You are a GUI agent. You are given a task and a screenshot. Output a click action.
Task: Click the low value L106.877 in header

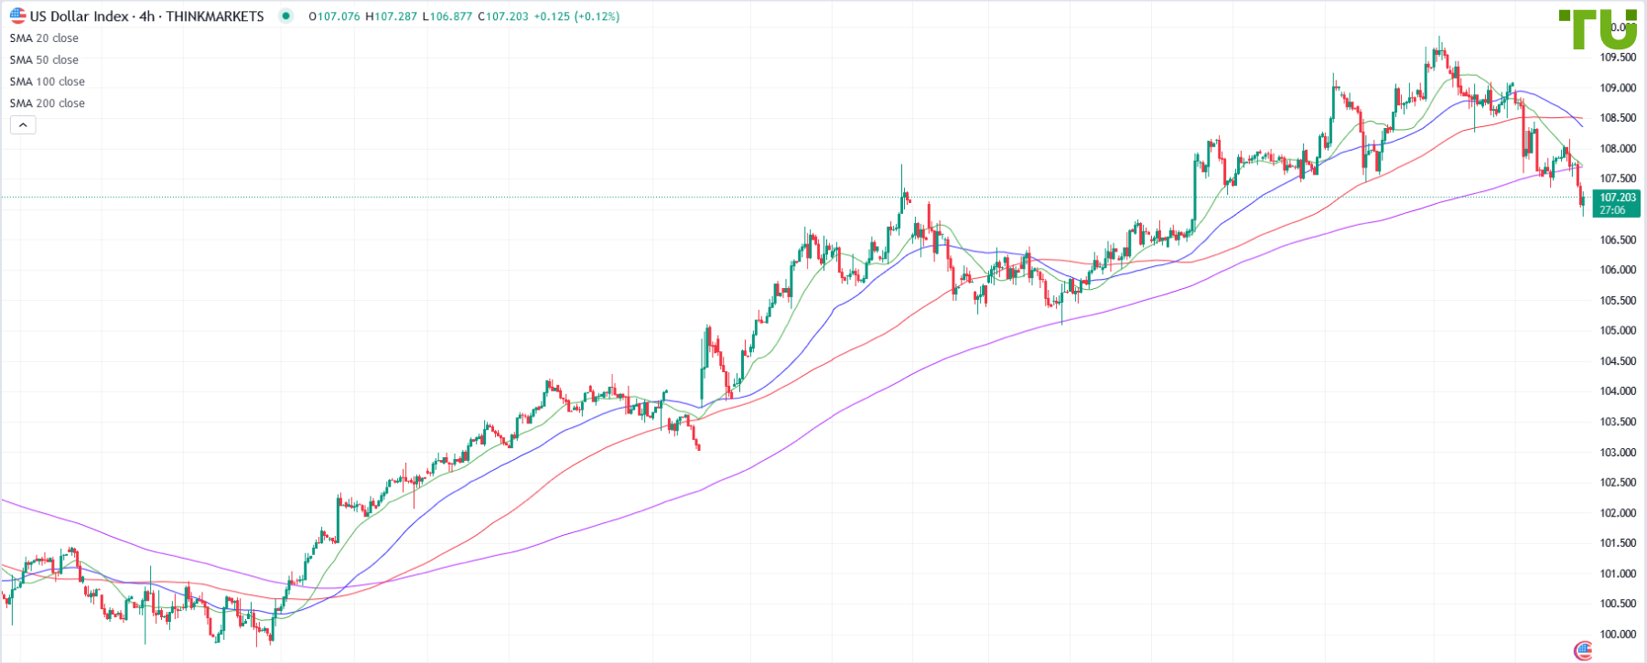coord(447,16)
